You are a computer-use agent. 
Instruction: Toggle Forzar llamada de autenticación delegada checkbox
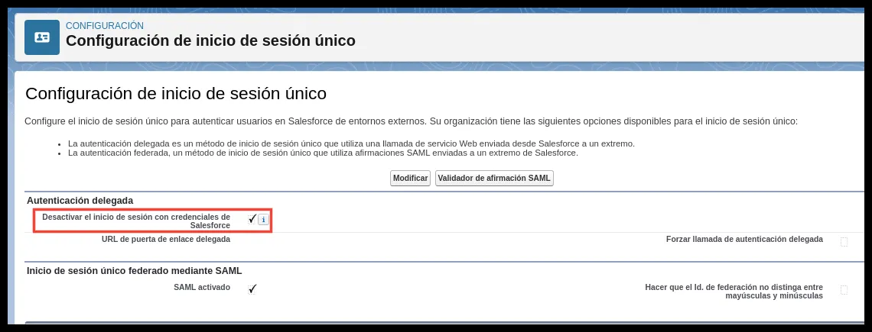[844, 241]
